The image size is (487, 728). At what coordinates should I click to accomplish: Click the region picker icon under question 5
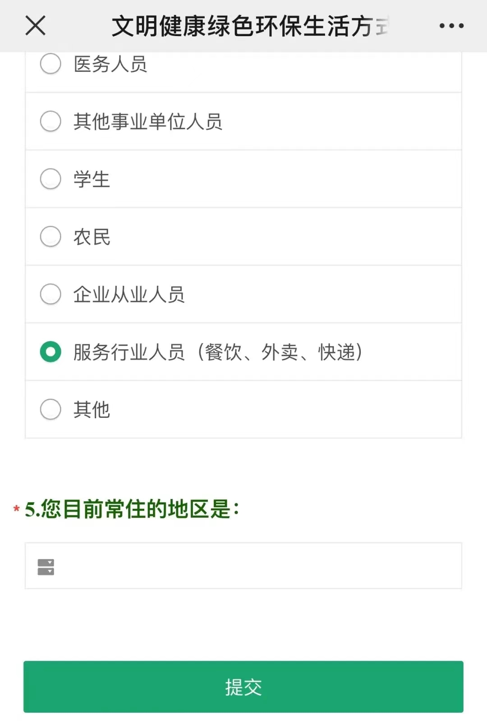46,567
